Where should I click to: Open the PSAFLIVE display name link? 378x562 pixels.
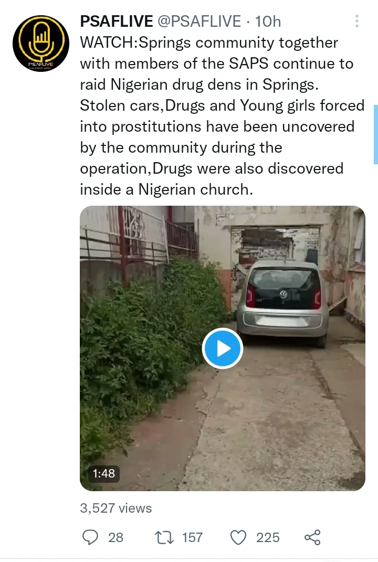tap(116, 22)
